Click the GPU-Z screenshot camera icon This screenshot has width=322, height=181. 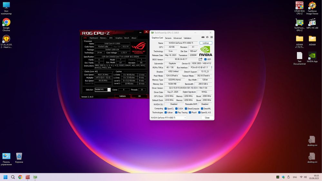[x=203, y=37]
